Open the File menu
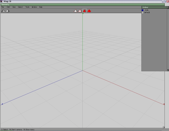Screen dimensions: 169x131 click(x=3, y=7)
